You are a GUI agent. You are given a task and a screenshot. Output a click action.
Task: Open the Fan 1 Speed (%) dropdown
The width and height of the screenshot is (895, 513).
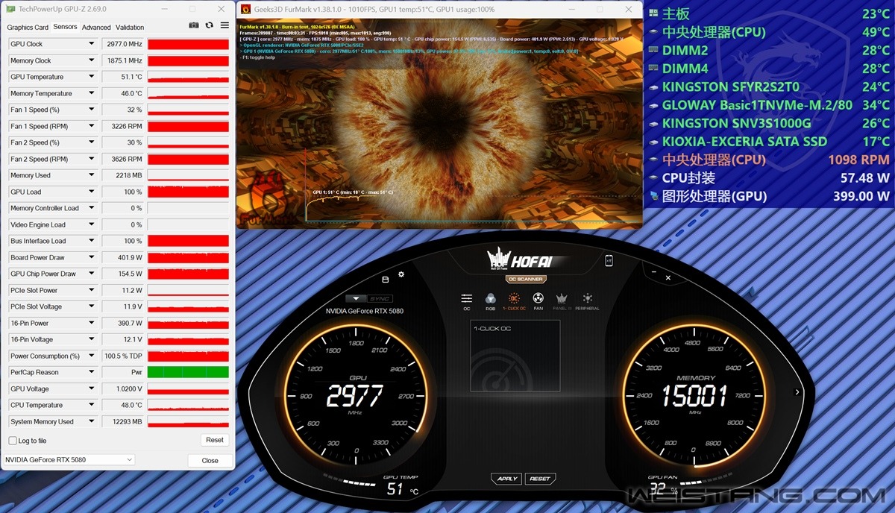pos(92,110)
